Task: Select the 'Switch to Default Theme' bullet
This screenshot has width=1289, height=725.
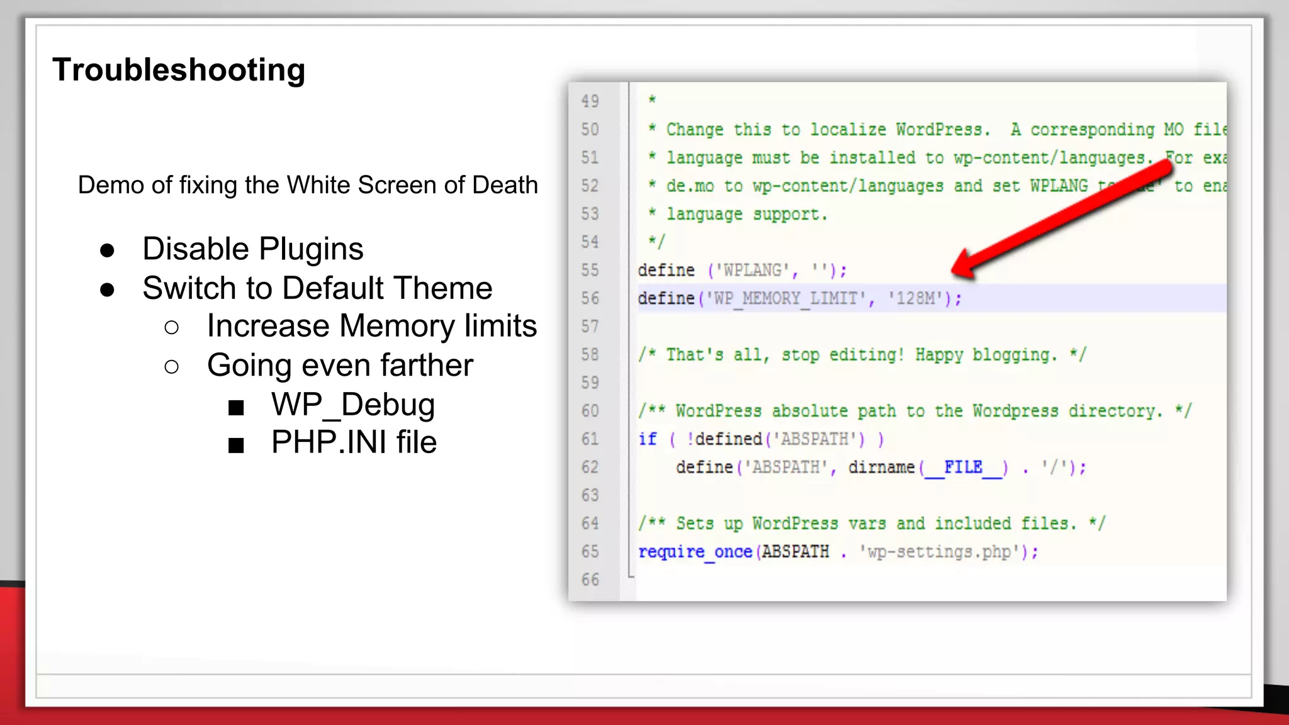Action: [317, 288]
